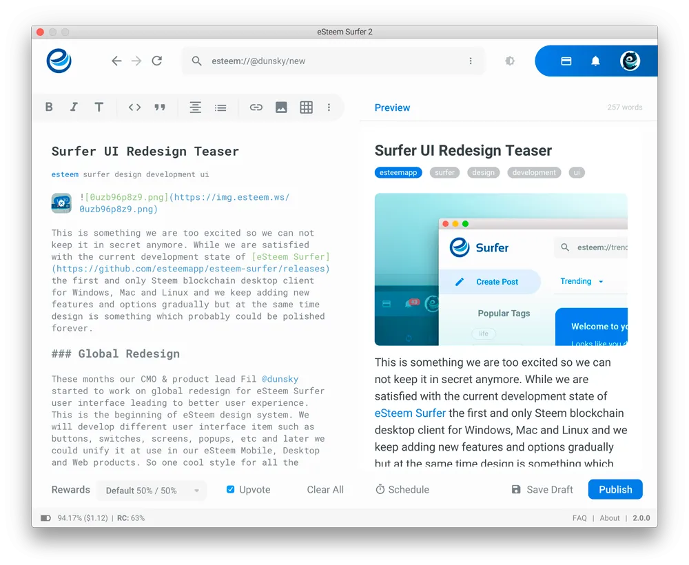The image size is (689, 565).
Task: Open address bar three-dot options
Action: (471, 61)
